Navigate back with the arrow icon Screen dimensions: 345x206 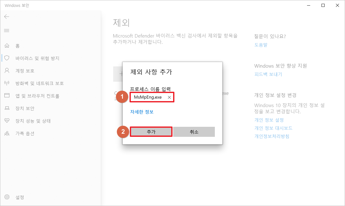(x=7, y=17)
